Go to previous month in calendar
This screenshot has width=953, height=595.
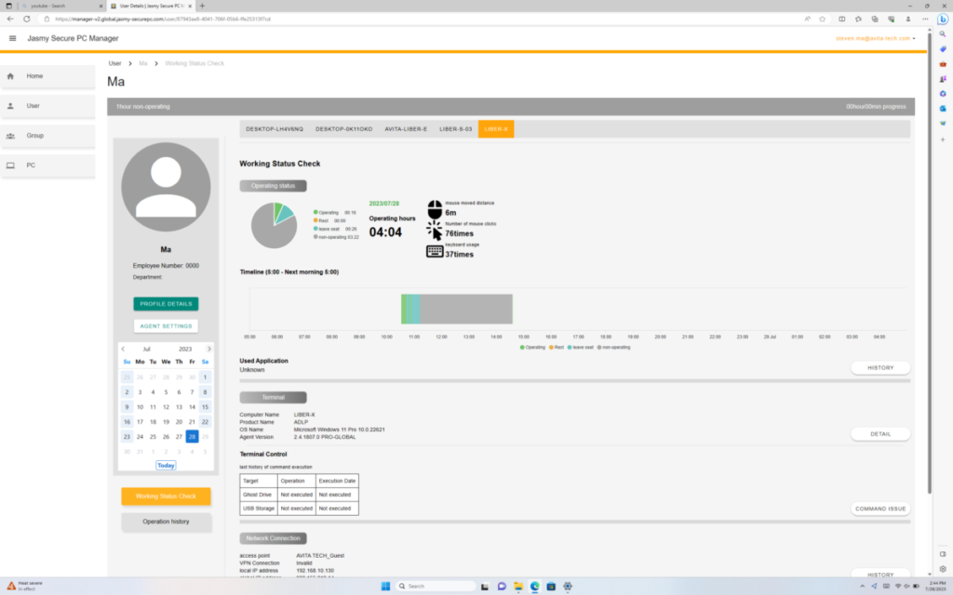(124, 349)
